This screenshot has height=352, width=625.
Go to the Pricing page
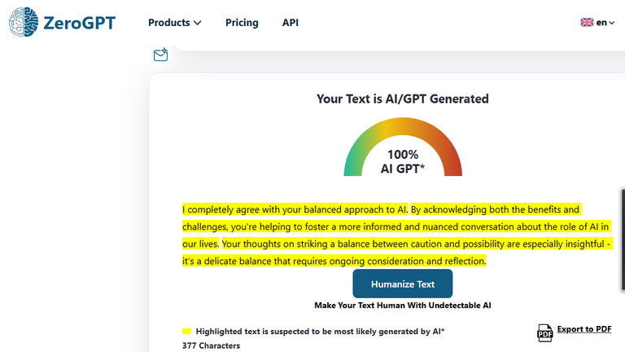coord(242,23)
